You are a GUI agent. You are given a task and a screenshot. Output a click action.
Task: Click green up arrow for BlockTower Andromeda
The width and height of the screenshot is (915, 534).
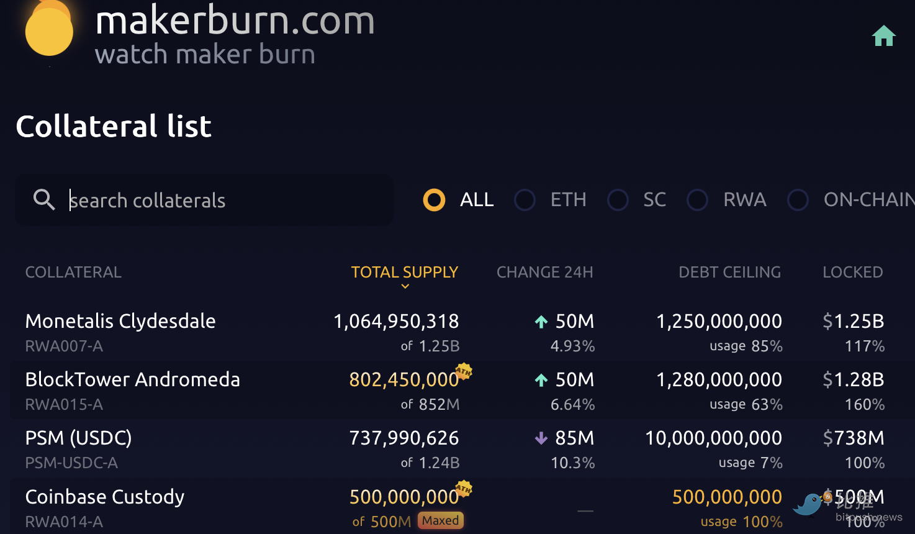tap(541, 380)
